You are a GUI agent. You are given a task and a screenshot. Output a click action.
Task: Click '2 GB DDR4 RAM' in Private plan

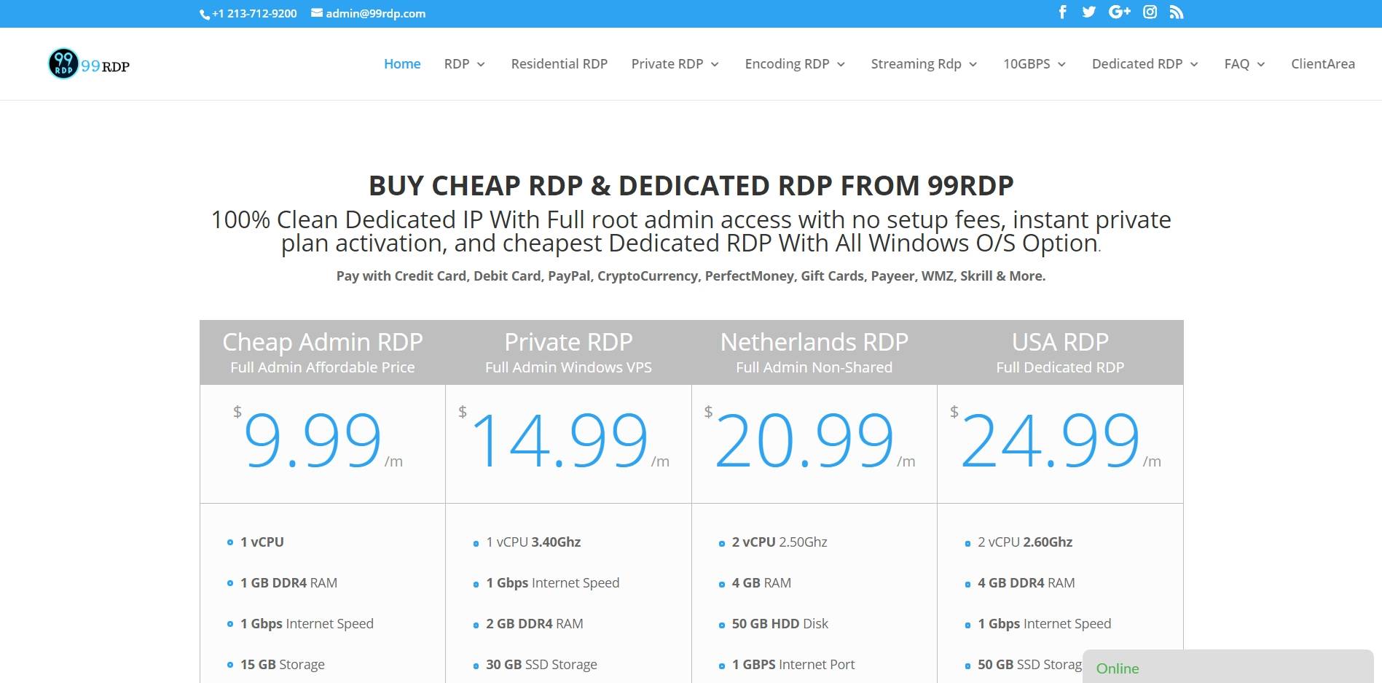click(534, 623)
